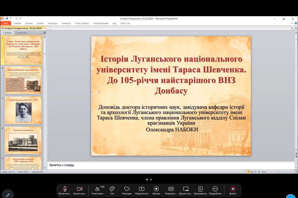Switch to the Структура outline tab

(x=22, y=33)
